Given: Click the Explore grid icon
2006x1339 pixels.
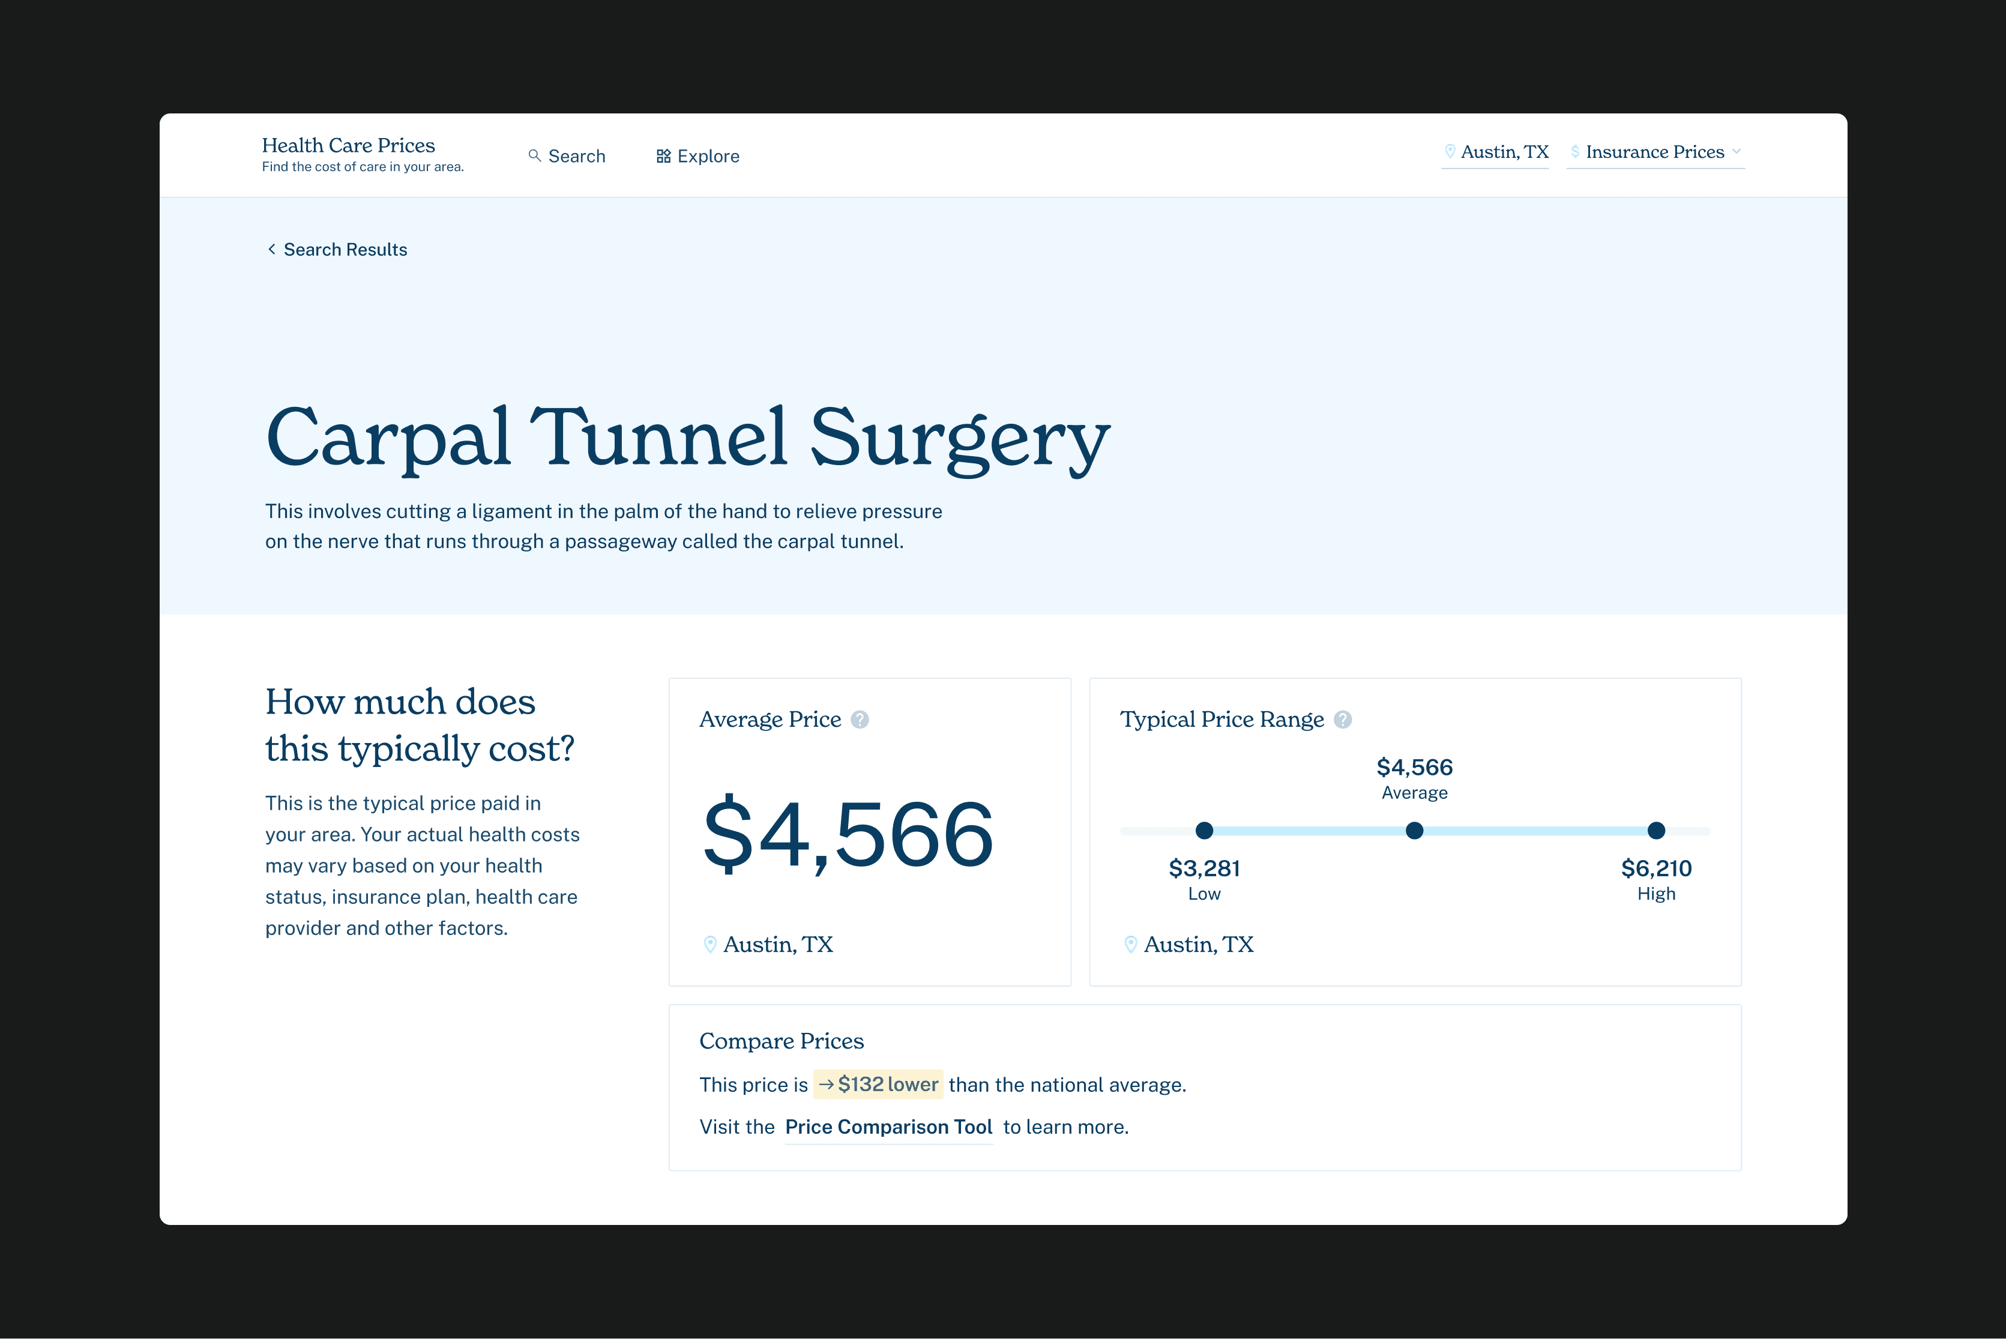Looking at the screenshot, I should (x=663, y=156).
